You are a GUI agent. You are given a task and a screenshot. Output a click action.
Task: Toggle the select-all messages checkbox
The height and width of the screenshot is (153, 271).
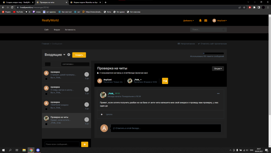click(x=48, y=64)
